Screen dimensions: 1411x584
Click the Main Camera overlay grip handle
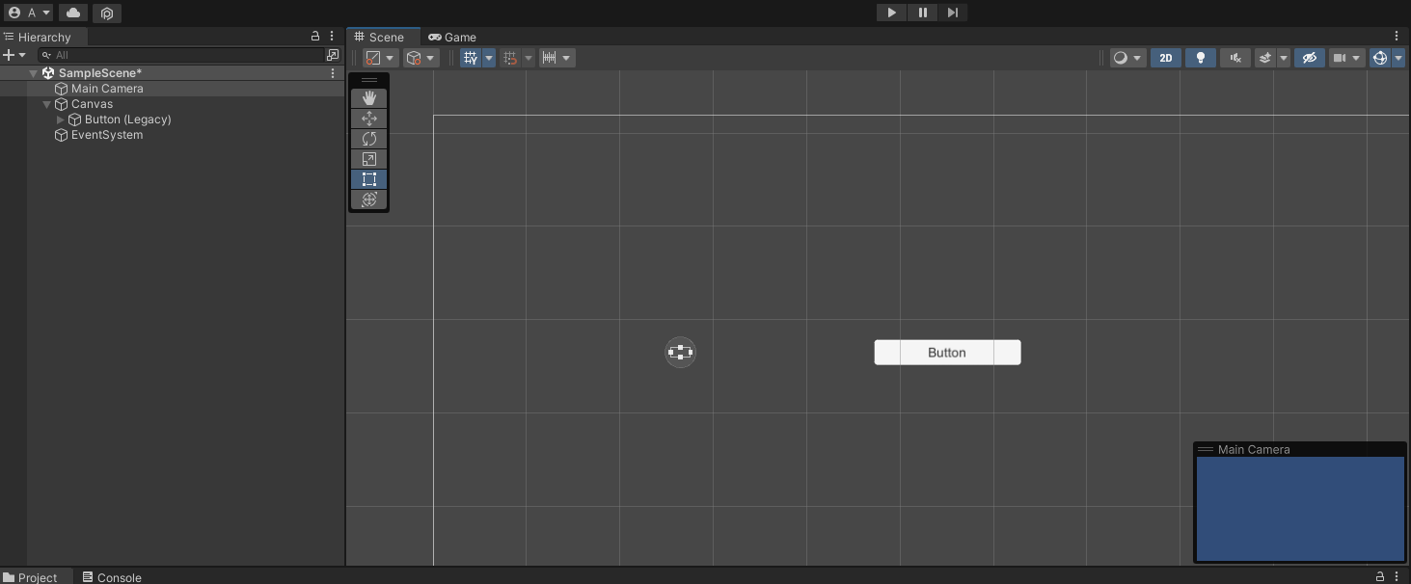click(x=1205, y=449)
